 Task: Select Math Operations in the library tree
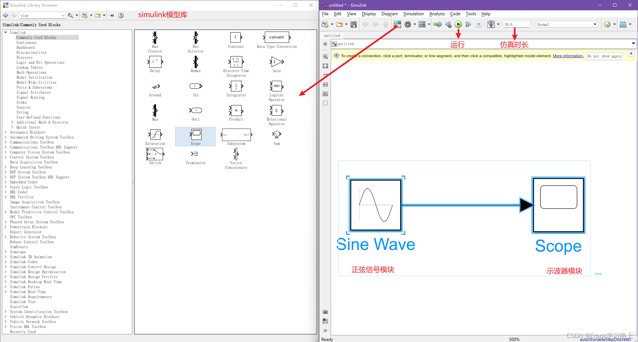(x=32, y=72)
